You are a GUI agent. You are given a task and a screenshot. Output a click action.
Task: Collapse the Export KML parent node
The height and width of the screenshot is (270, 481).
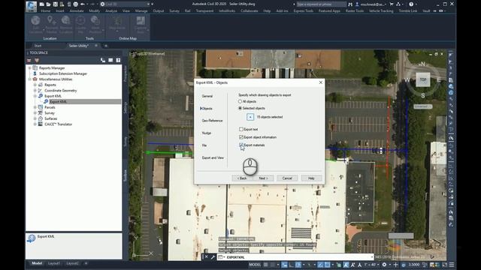pos(35,96)
